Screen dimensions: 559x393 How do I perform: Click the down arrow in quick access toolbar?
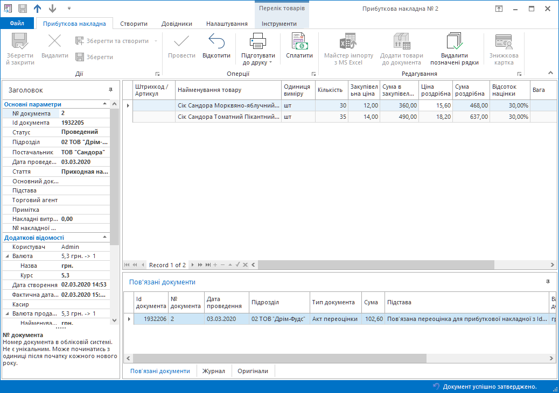52,9
